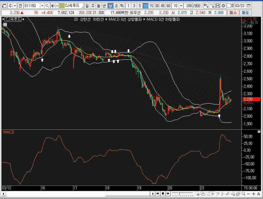Select the 45-minute interval tab
The width and height of the screenshot is (263, 199).
coord(163,6)
